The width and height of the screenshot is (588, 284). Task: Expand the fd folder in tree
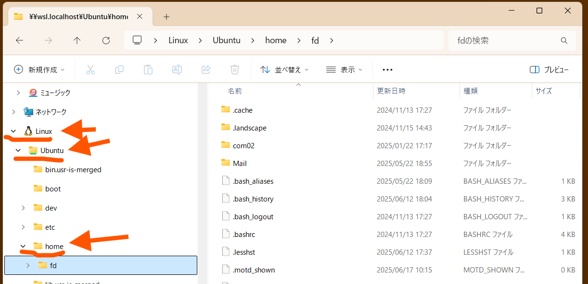pos(28,265)
